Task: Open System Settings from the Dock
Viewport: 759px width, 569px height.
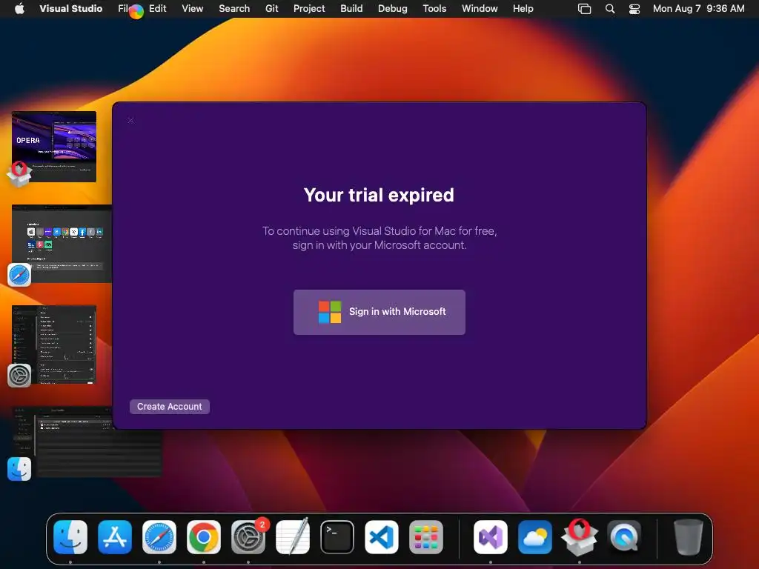Action: pyautogui.click(x=248, y=537)
